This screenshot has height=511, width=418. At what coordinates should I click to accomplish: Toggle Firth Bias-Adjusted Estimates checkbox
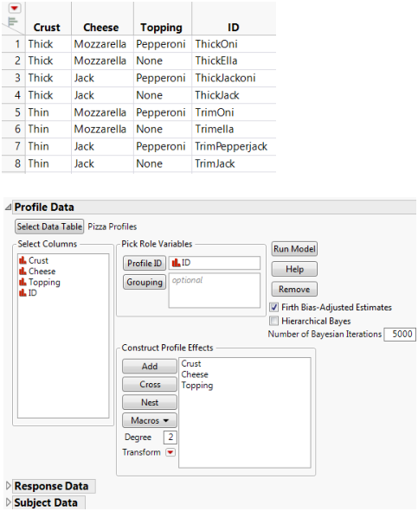point(273,307)
